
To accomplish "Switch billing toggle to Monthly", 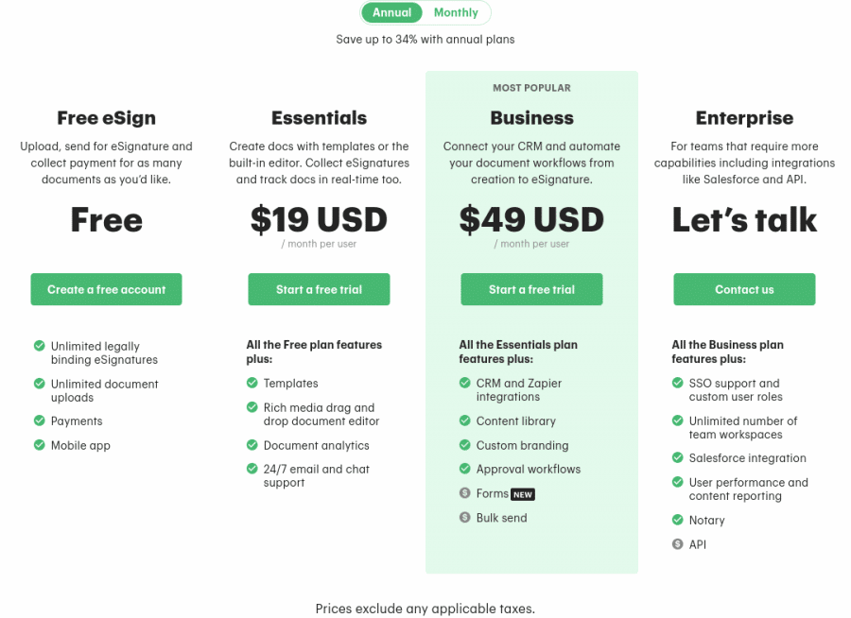I will (456, 12).
